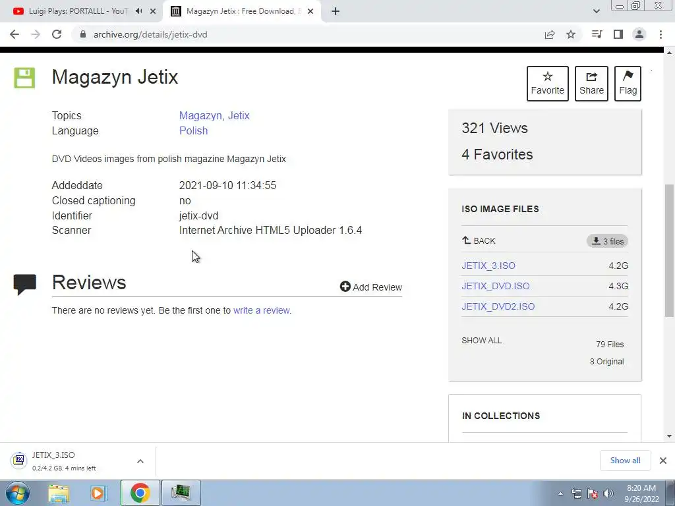Viewport: 675px width, 506px height.
Task: Open the 79 Files link
Action: click(610, 344)
